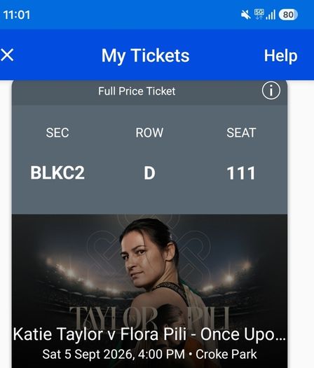The image size is (314, 368).
Task: Tap the SEC column heading
Action: coord(57,132)
